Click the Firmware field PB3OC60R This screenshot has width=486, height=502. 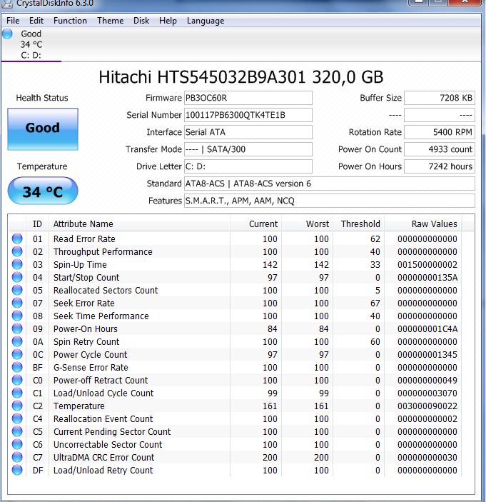tap(248, 98)
